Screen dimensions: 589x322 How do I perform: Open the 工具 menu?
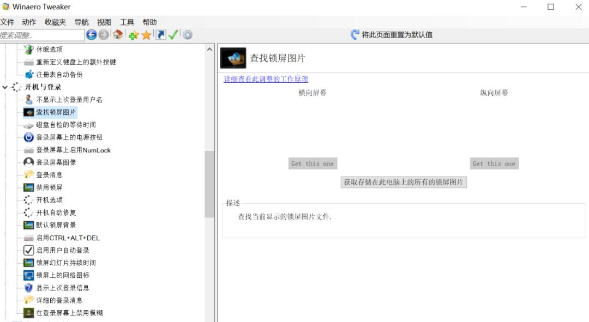click(x=127, y=22)
